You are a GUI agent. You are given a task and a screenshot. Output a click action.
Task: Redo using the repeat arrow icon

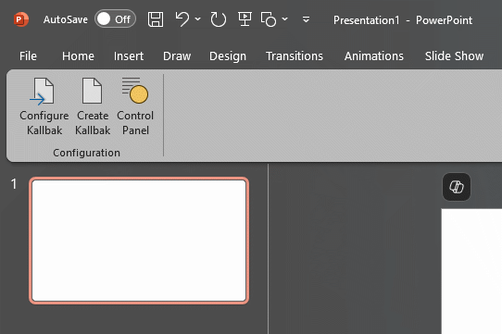click(219, 19)
